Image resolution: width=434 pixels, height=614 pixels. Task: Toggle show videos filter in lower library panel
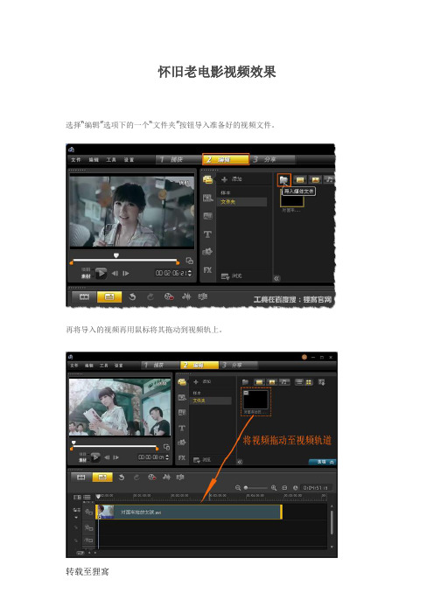point(259,382)
